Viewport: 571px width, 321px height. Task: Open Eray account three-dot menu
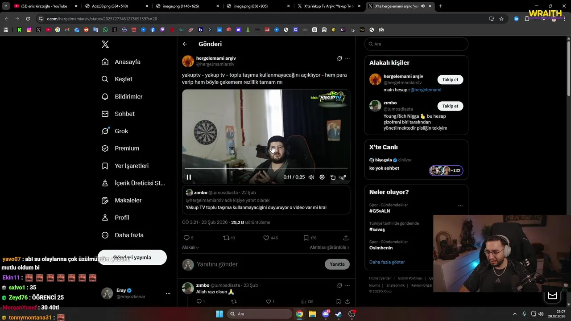(168, 293)
